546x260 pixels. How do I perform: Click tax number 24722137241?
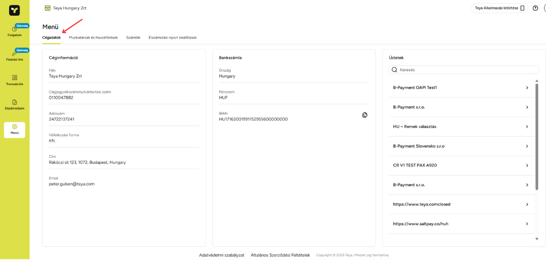pos(62,119)
